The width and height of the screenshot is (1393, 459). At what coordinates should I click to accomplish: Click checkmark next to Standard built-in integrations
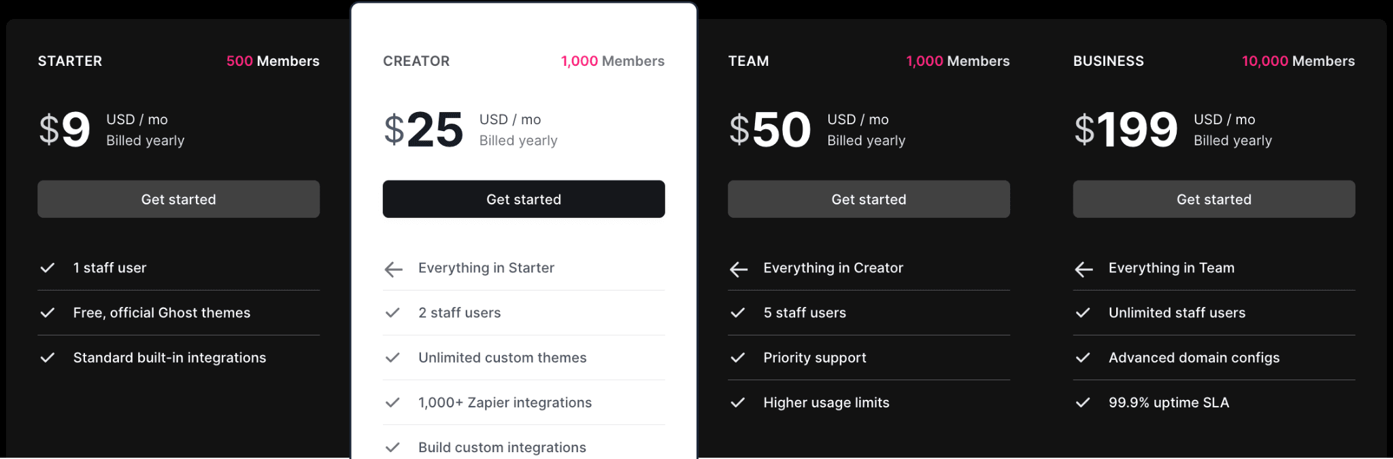point(48,358)
